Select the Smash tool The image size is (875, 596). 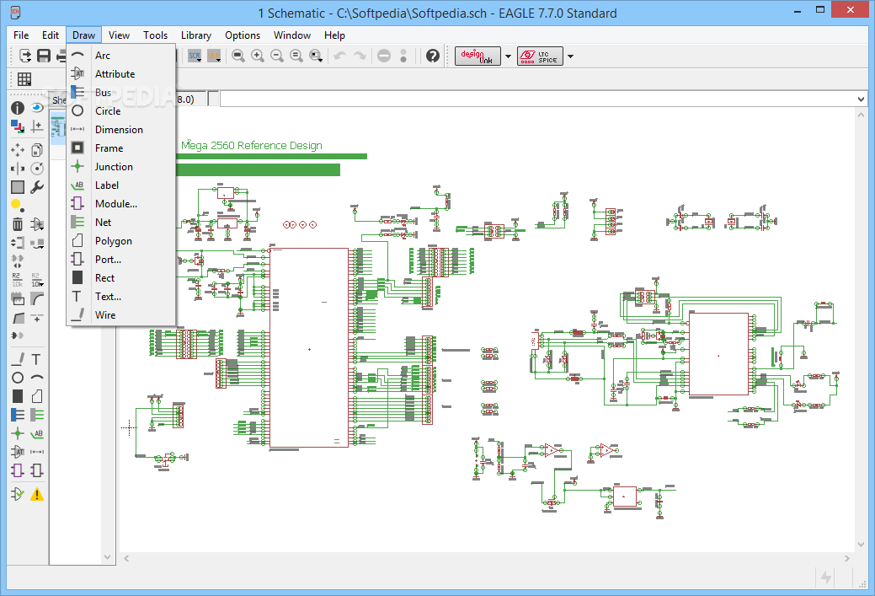18,298
